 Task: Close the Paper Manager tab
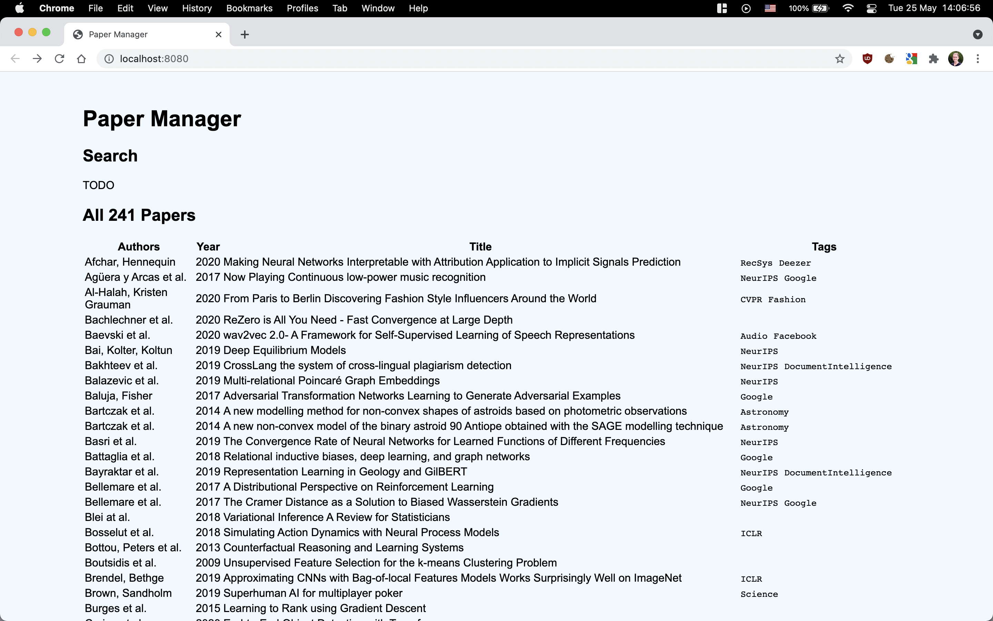tap(218, 34)
